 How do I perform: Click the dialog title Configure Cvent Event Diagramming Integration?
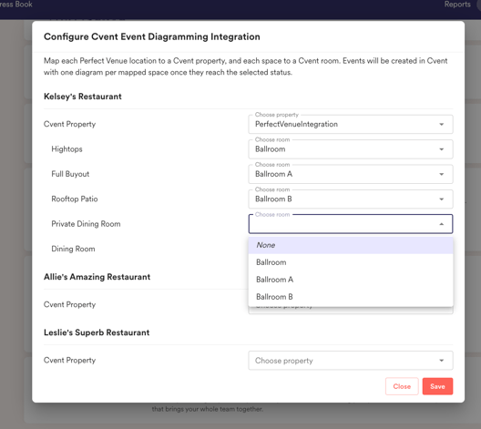(152, 36)
